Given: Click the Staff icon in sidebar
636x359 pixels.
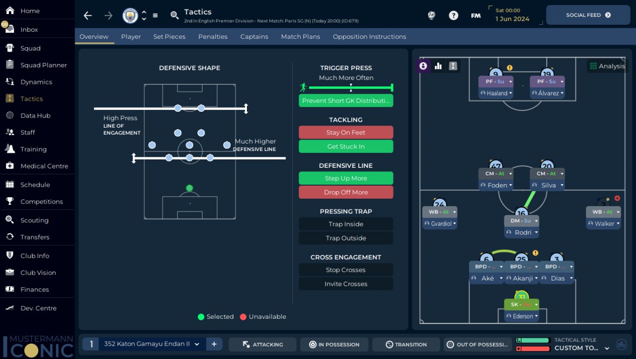Looking at the screenshot, I should [x=10, y=132].
